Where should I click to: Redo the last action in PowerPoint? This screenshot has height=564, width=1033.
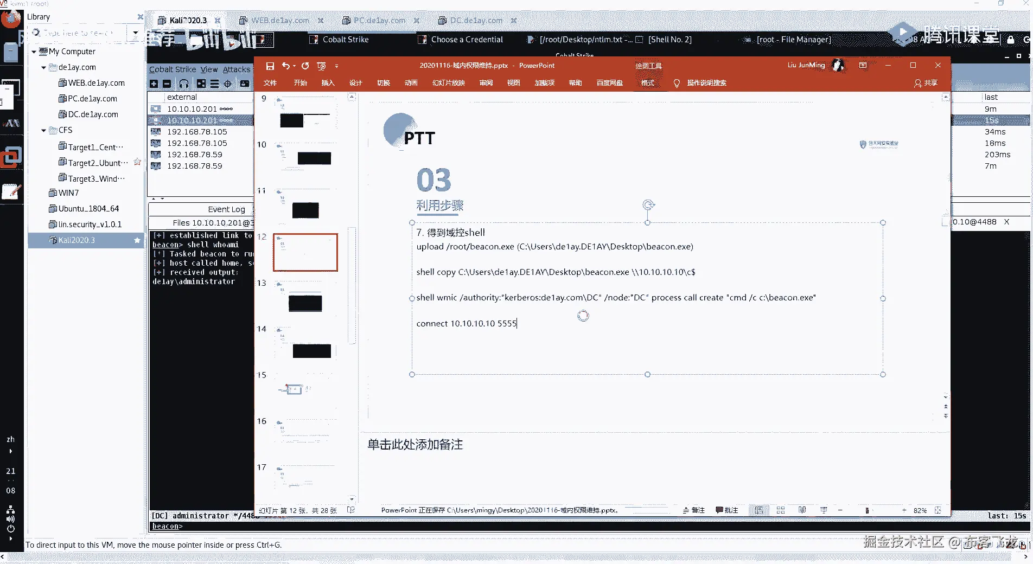click(x=305, y=66)
